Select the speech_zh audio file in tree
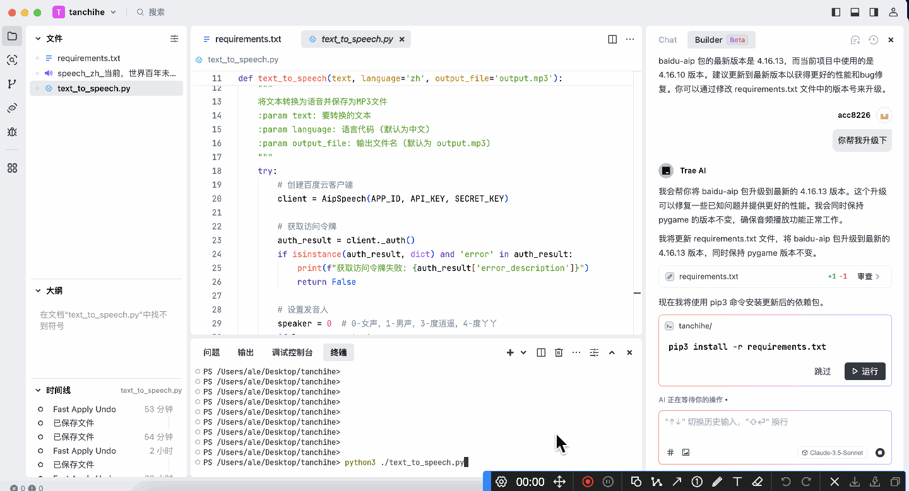The image size is (909, 491). click(x=106, y=73)
